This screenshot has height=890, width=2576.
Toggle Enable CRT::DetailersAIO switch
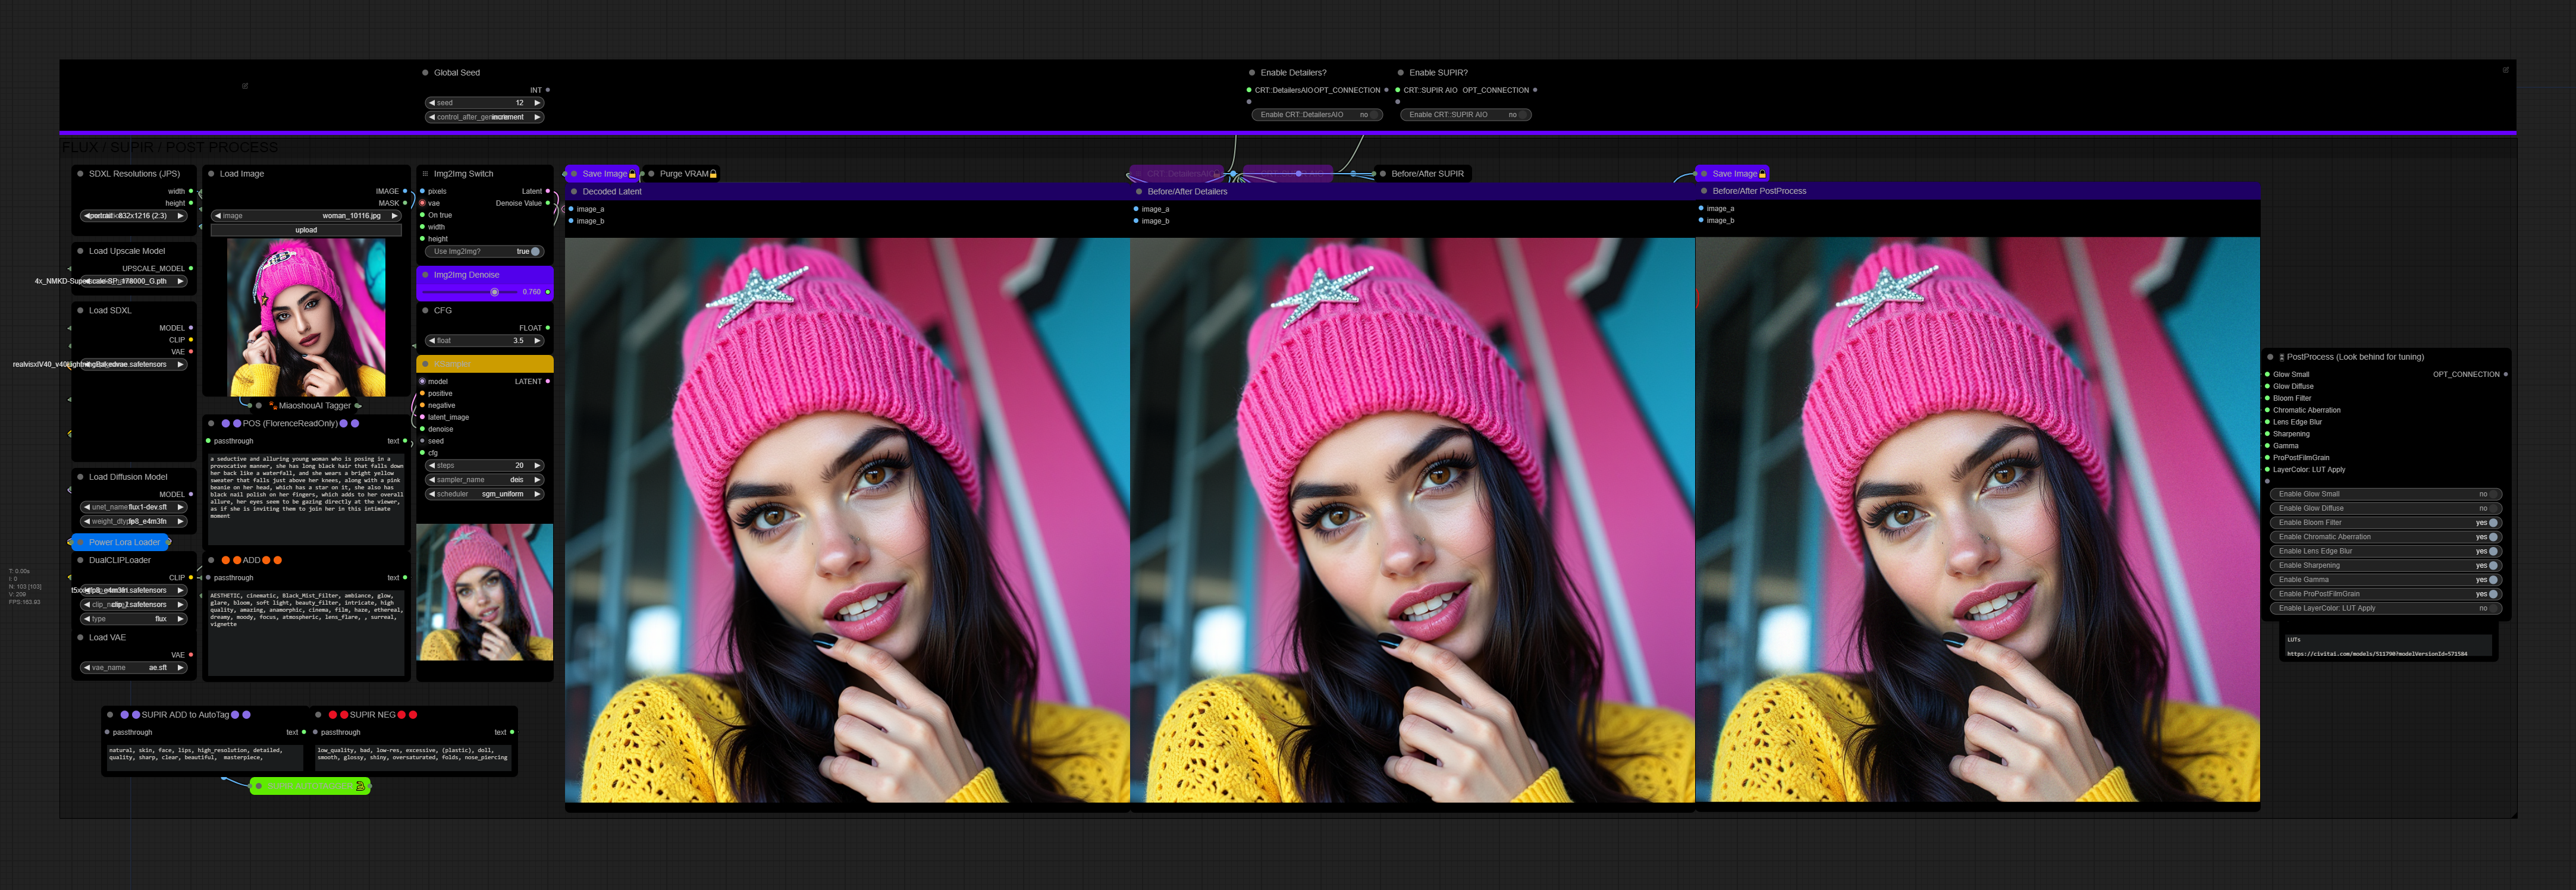pyautogui.click(x=1316, y=115)
